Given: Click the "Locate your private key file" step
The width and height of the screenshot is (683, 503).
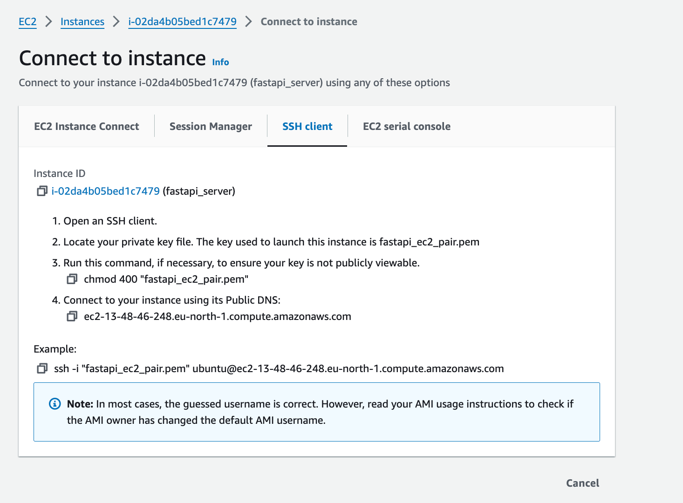Looking at the screenshot, I should (x=266, y=242).
